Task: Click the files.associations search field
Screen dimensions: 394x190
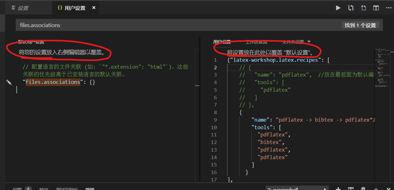Action: click(x=199, y=25)
